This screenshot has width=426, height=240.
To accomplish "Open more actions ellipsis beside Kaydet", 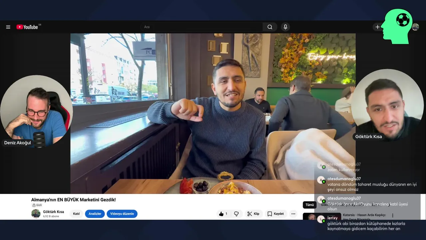I will (293, 214).
